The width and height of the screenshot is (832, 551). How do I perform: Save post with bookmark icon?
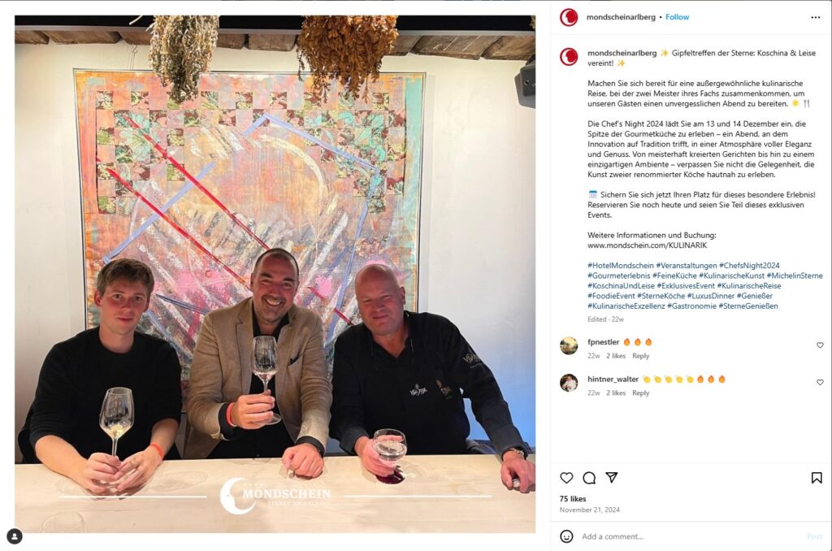[x=817, y=478]
